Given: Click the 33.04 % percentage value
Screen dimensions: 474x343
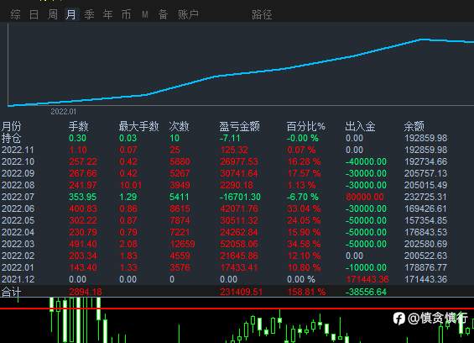Looking at the screenshot, I should pyautogui.click(x=304, y=208).
